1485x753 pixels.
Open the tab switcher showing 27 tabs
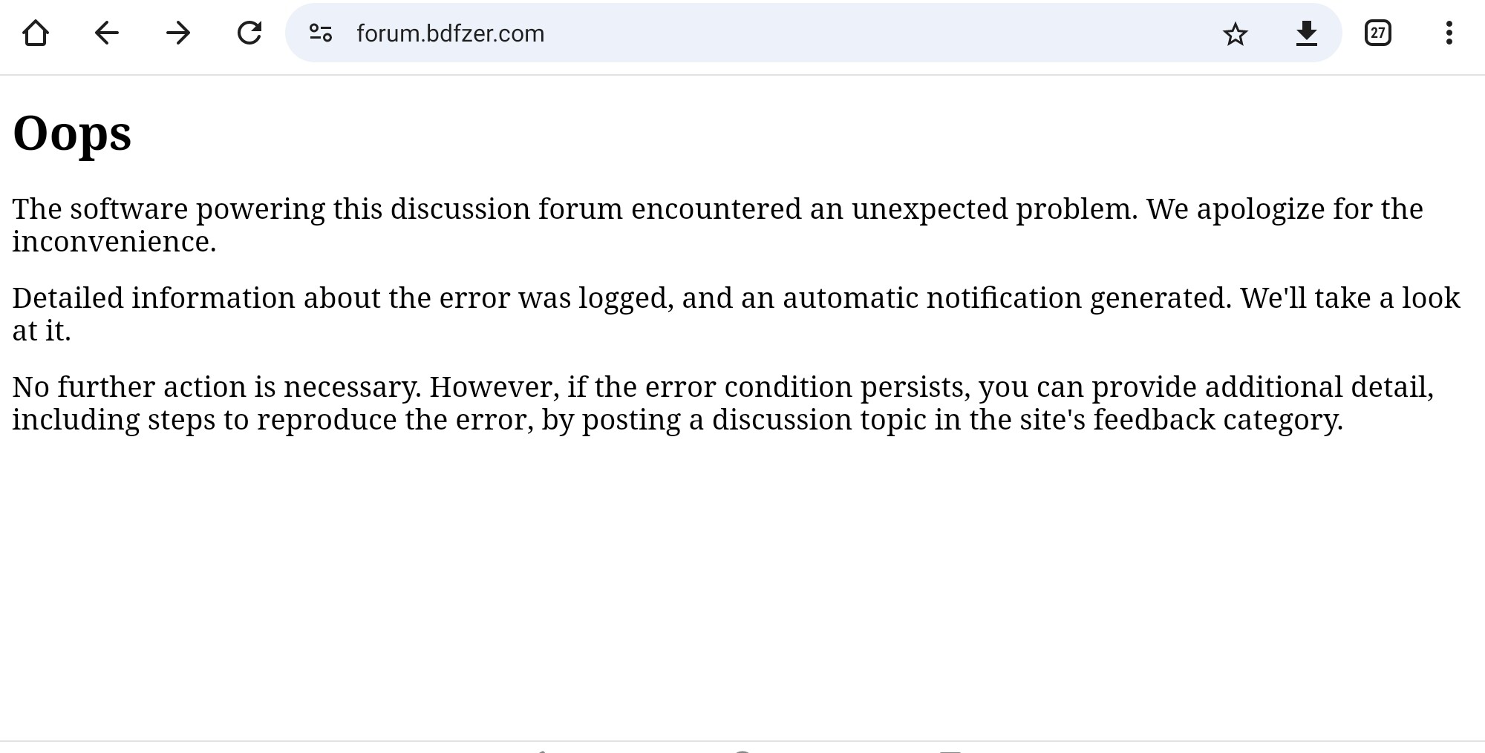pos(1377,33)
